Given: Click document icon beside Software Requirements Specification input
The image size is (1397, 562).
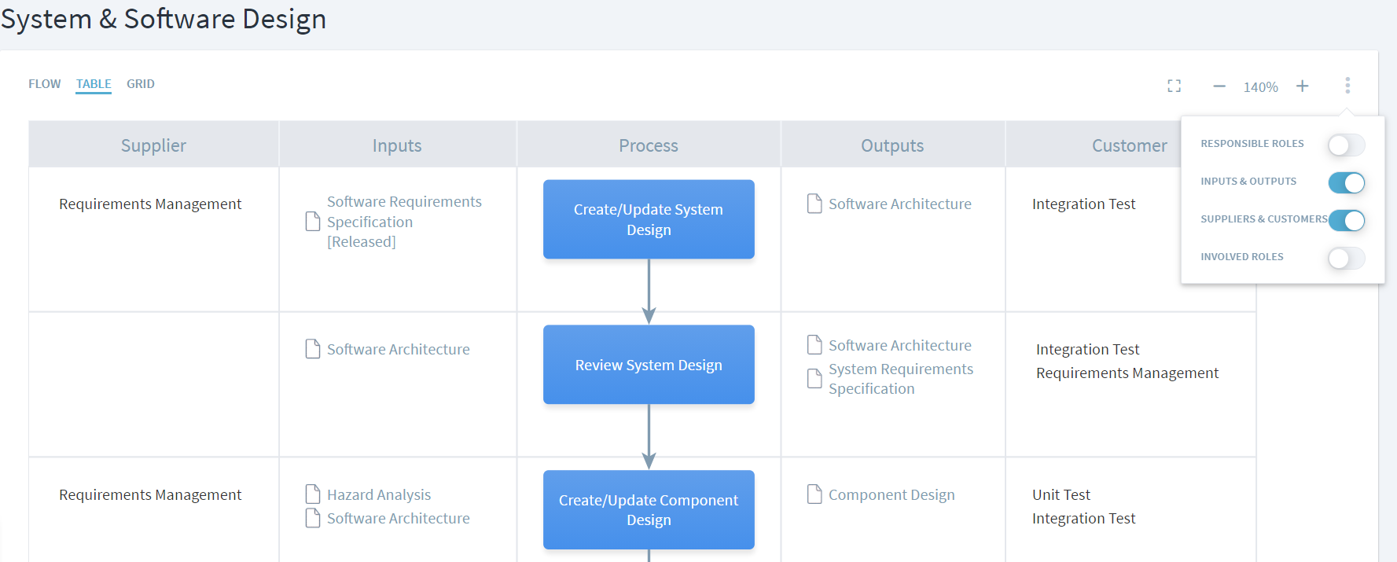Looking at the screenshot, I should [313, 222].
